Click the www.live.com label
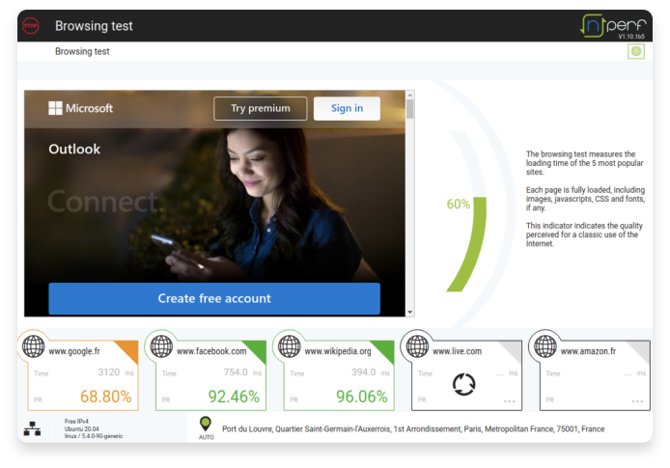Screen dimensions: 670x468 point(457,351)
